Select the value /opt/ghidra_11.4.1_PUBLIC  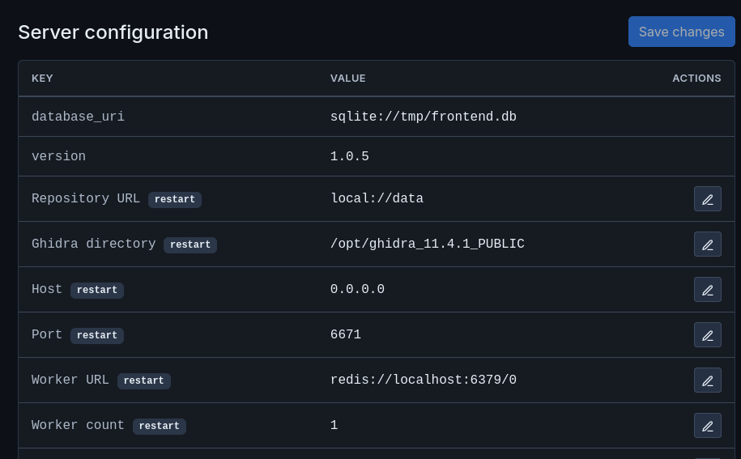point(428,244)
